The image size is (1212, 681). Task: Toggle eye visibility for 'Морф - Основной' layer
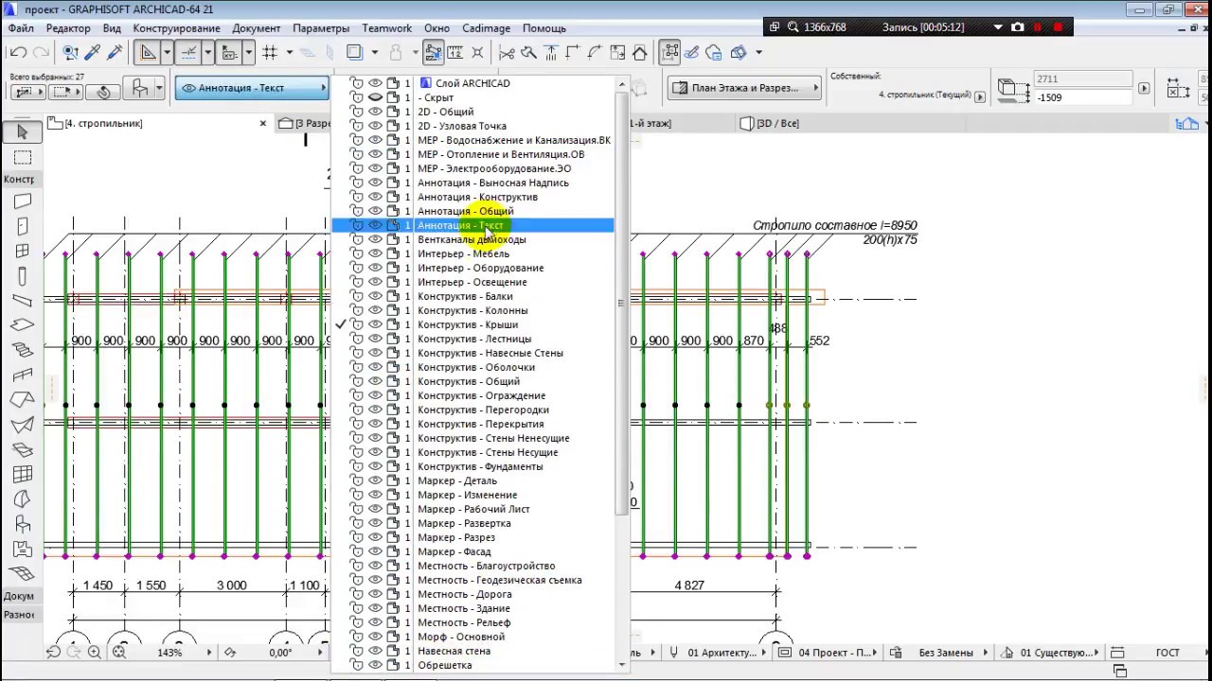[x=375, y=637]
